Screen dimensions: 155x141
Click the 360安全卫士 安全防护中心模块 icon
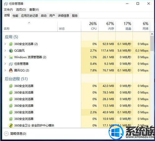[x=11, y=125]
